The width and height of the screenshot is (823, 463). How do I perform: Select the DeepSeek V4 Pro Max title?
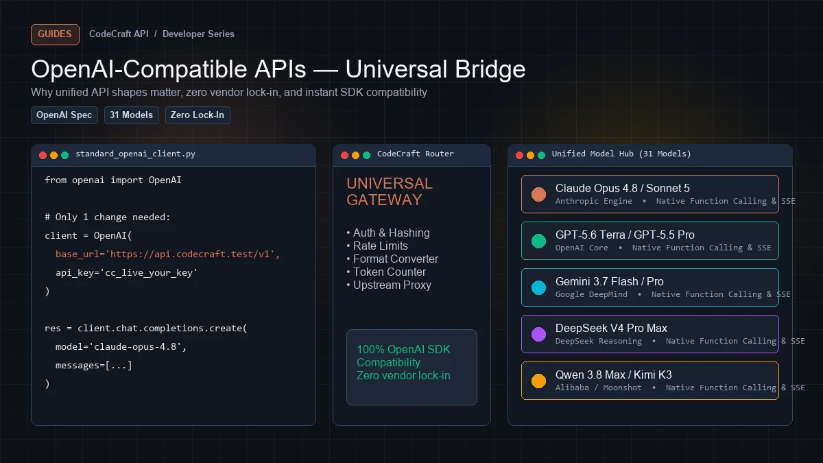click(x=611, y=328)
